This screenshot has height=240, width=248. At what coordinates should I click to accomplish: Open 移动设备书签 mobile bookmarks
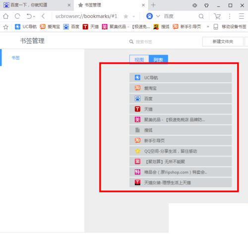coord(230,27)
